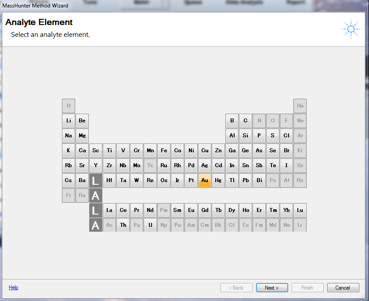Screen dimensions: 369x301
Task: Choose Rubidium (Rb) tile
Action: (69, 165)
